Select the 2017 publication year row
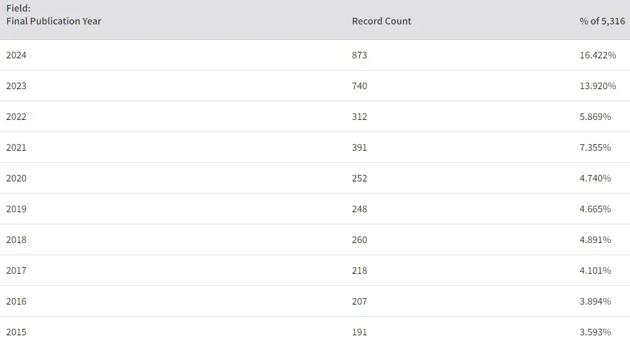 315,271
